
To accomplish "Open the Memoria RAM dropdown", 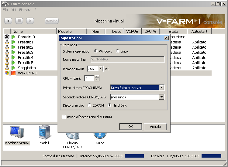I will point(101,69).
